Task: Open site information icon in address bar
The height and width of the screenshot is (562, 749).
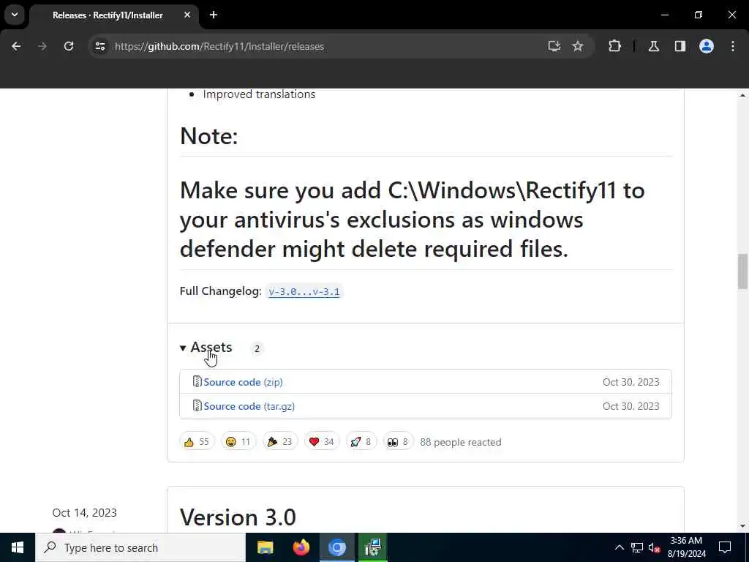Action: [99, 46]
